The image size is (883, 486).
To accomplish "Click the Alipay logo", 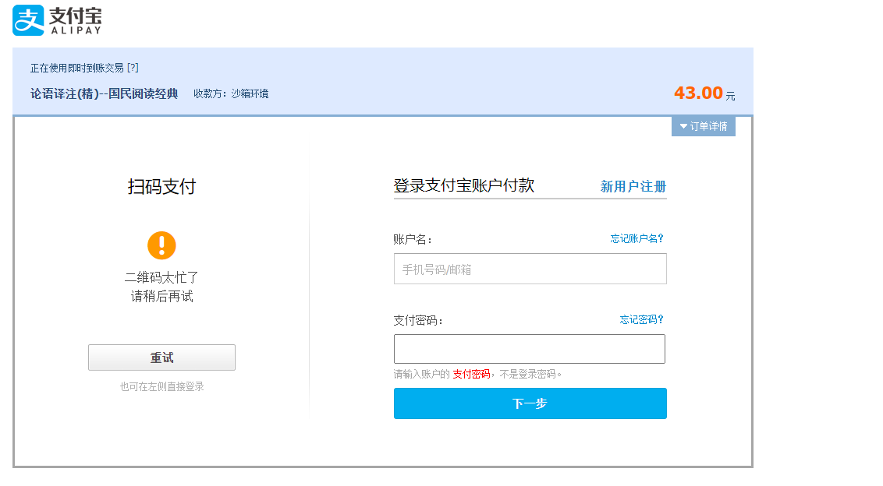I will pyautogui.click(x=57, y=20).
